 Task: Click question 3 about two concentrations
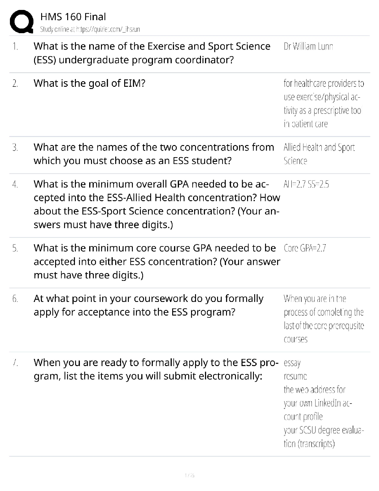tap(154, 154)
